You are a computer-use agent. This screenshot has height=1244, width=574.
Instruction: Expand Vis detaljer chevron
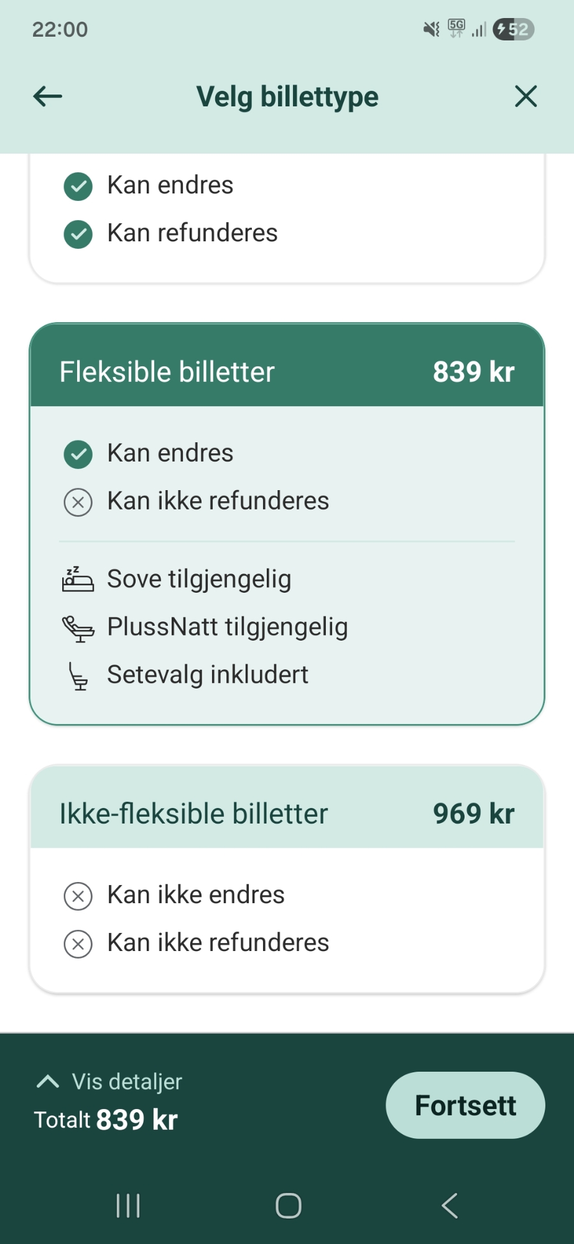(x=48, y=1082)
